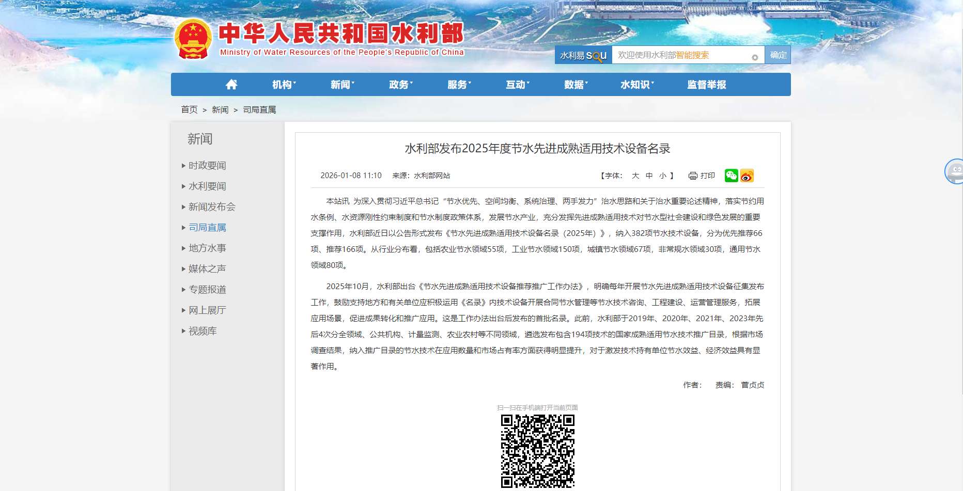Viewport: 963px width, 491px height.
Task: Expand the 水知识 dropdown menu
Action: click(x=636, y=85)
